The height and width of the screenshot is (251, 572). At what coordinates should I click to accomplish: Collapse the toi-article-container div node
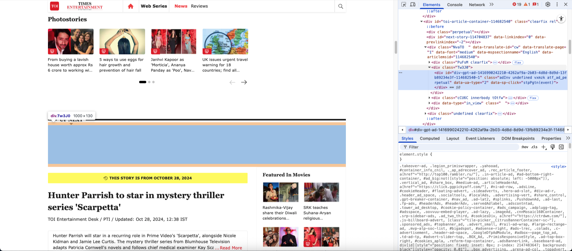pos(422,21)
